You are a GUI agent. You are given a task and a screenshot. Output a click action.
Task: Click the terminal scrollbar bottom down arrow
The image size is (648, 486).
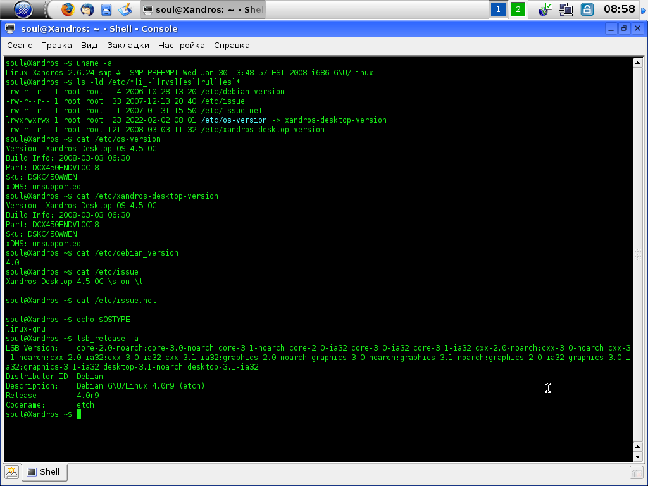click(x=637, y=457)
